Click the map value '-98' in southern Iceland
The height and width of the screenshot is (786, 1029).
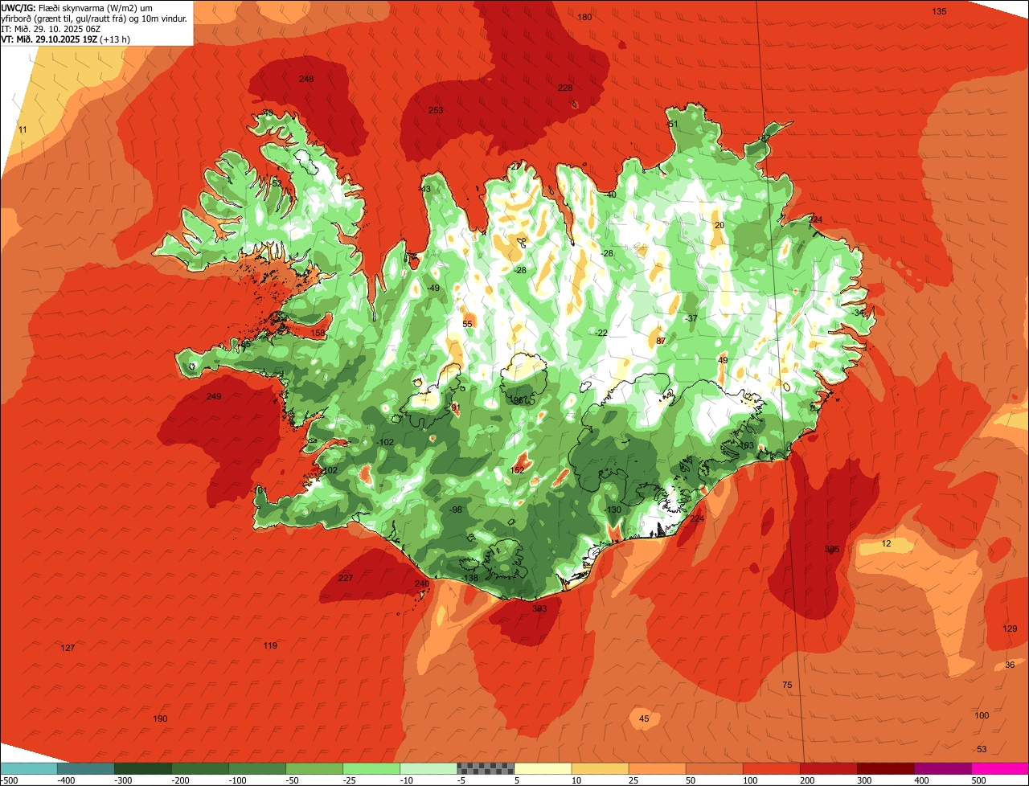(x=456, y=510)
